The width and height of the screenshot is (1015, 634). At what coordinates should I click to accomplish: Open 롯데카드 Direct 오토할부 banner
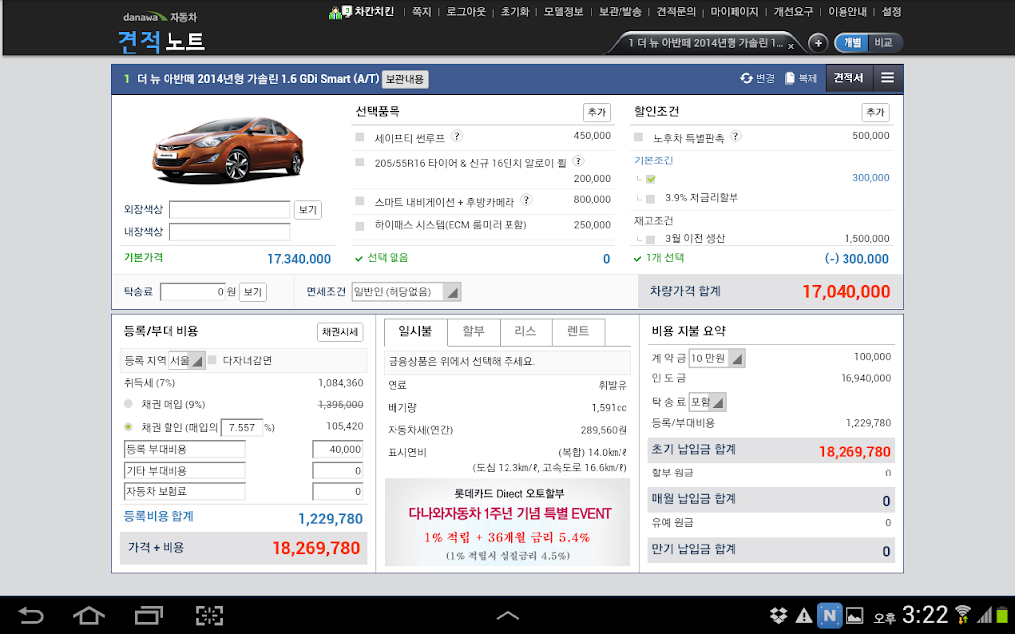(x=507, y=523)
